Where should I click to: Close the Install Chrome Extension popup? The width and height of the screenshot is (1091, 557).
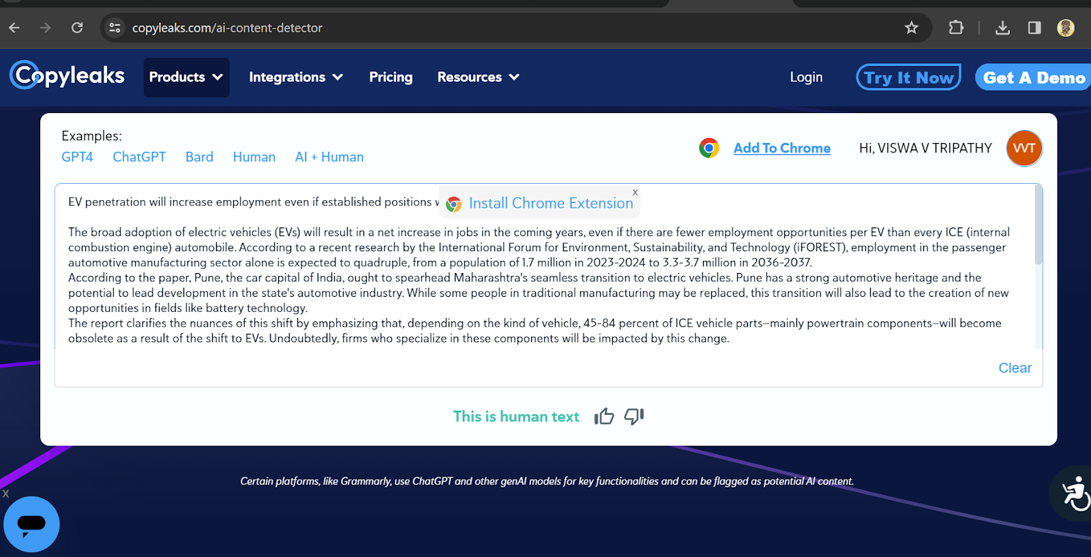635,193
